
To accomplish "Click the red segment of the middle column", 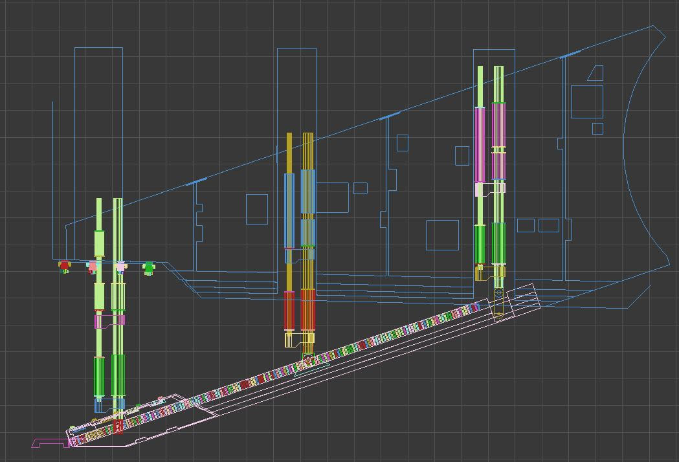I will [x=289, y=311].
